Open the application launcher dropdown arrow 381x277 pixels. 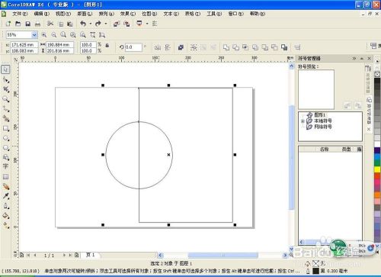coord(147,24)
